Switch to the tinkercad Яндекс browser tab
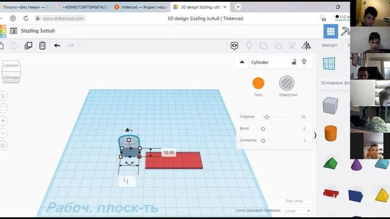 (141, 7)
